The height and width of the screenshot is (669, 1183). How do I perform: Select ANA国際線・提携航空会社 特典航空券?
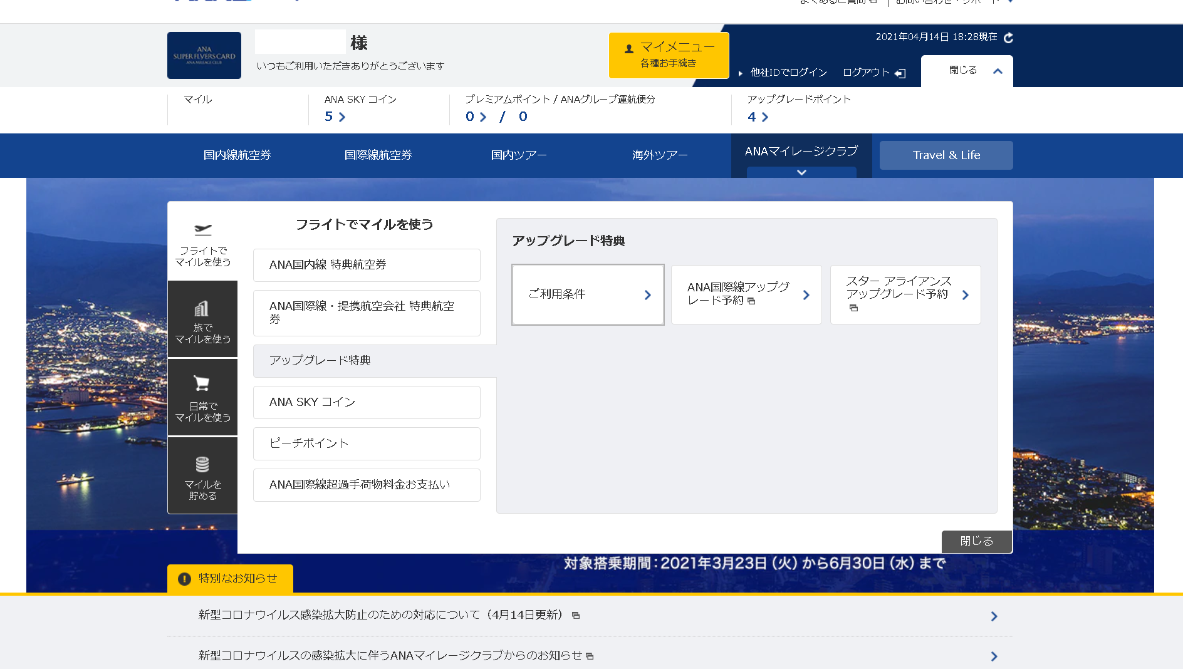click(x=367, y=313)
